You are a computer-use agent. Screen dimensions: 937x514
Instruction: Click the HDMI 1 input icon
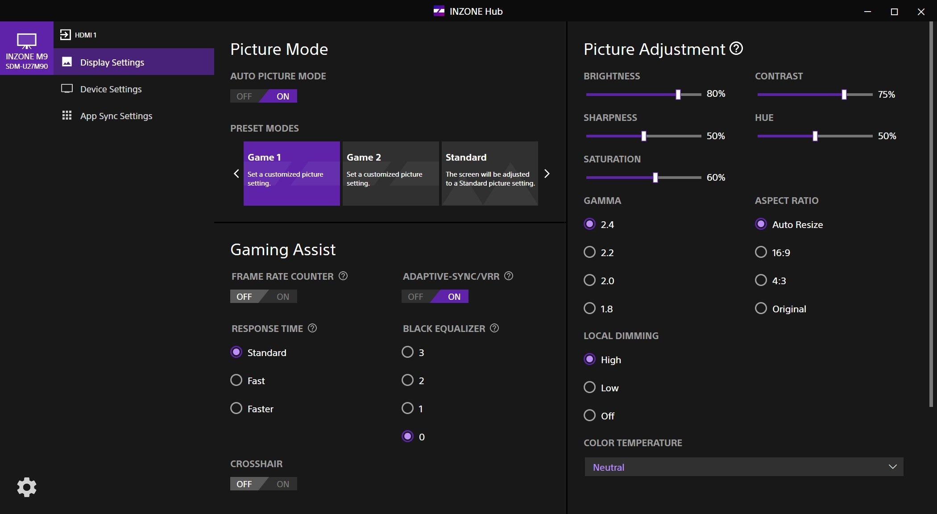coord(66,35)
